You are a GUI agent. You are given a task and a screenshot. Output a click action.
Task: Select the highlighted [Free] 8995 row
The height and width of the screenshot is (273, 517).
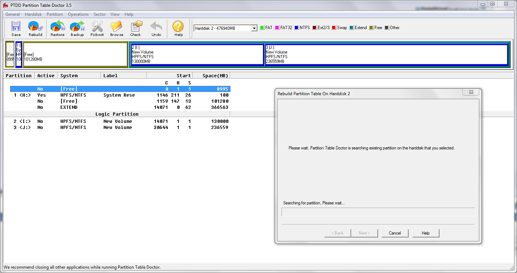[x=120, y=89]
